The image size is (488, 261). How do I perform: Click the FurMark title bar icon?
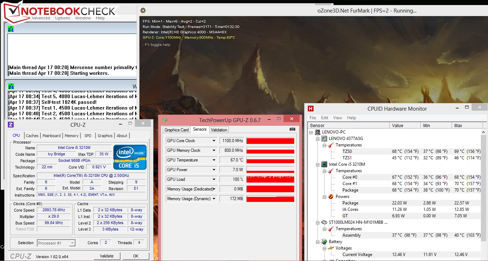pos(143,11)
